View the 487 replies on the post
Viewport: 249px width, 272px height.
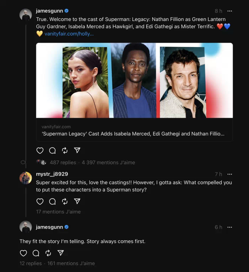pos(63,162)
